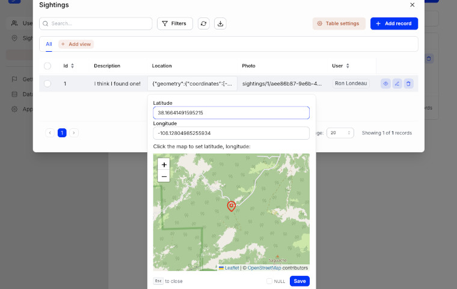Image resolution: width=457 pixels, height=289 pixels.
Task: Save the location value
Action: [299, 281]
